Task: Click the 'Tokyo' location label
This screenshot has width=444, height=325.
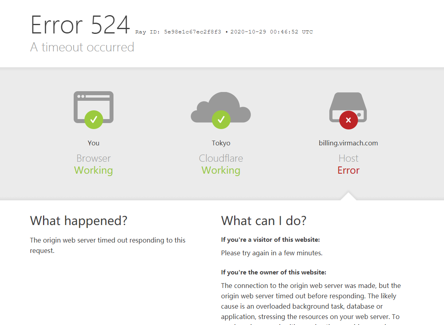Action: point(221,143)
